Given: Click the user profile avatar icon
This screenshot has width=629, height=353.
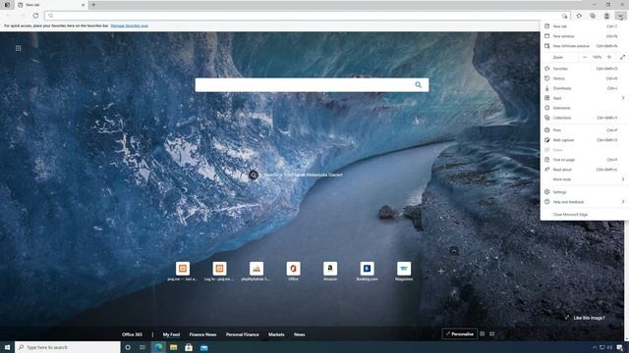Looking at the screenshot, I should pos(606,16).
